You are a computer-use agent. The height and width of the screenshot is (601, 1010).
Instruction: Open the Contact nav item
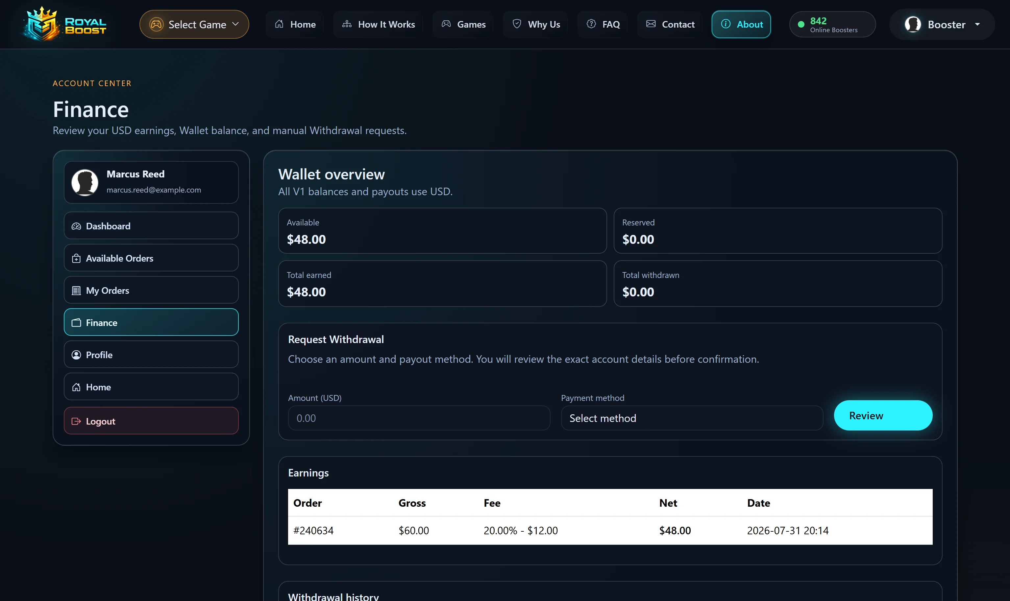670,24
